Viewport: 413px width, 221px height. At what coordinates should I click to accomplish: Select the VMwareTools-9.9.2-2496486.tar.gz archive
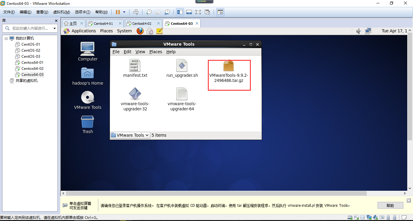coord(229,72)
